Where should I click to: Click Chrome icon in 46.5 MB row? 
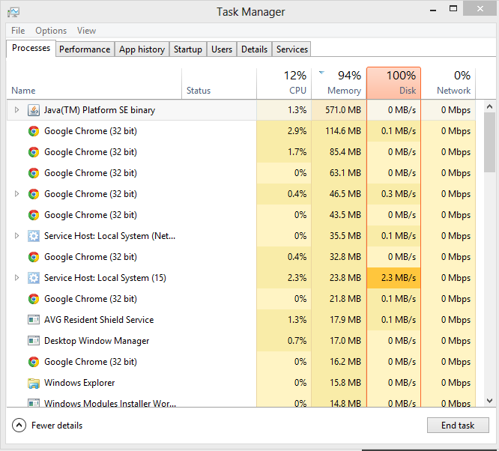click(34, 194)
